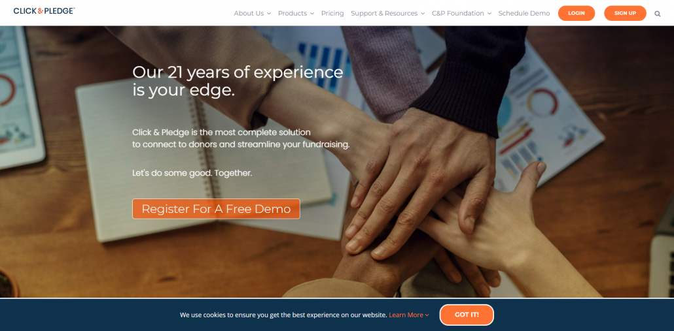This screenshot has width=674, height=331.
Task: Click the LOGIN button
Action: (x=576, y=13)
